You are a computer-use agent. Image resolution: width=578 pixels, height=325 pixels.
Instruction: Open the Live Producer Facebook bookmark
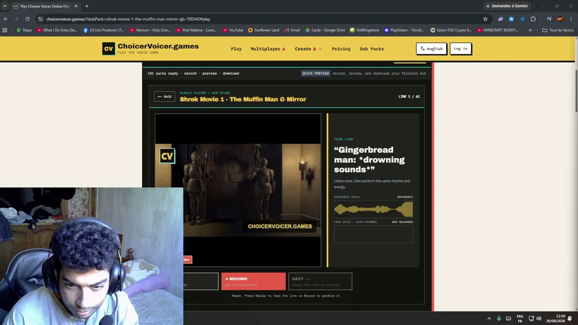(x=103, y=30)
